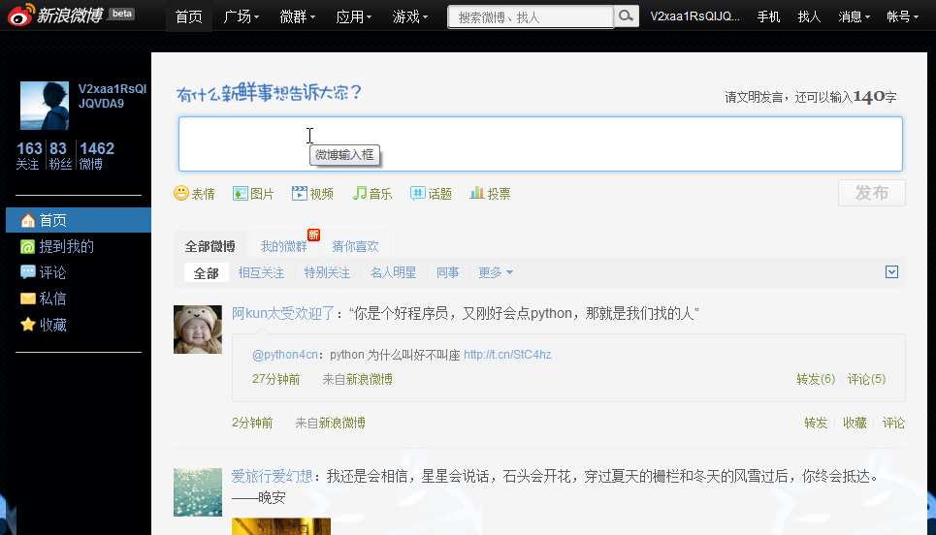Open the http://t.cn/StC4hz link
The image size is (936, 535).
[x=507, y=355]
